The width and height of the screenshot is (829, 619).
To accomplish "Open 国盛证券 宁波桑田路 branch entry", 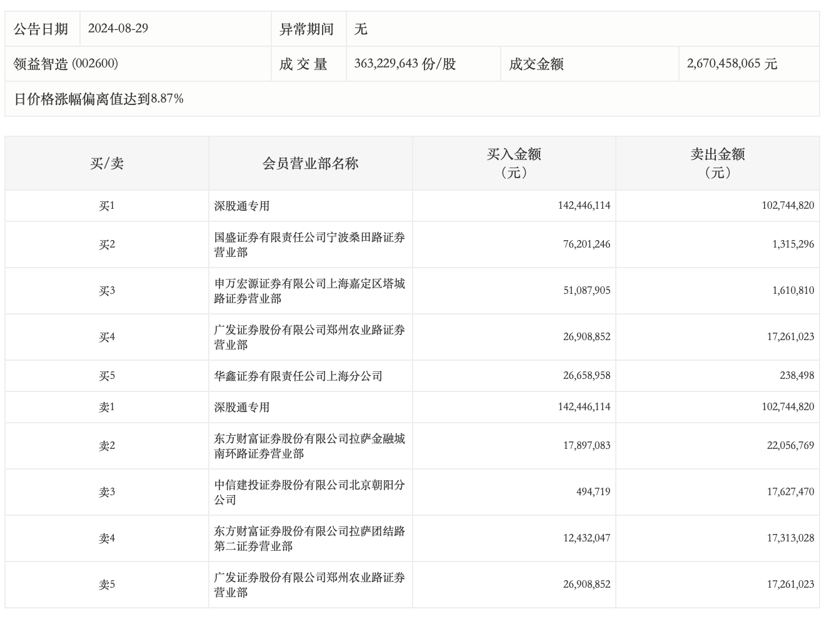I will click(x=309, y=244).
